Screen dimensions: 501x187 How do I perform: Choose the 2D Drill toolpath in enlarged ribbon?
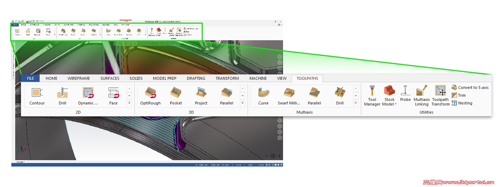[63, 96]
